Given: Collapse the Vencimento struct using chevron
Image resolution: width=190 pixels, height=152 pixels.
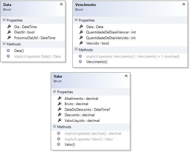Looking at the screenshot, I should [184, 4].
